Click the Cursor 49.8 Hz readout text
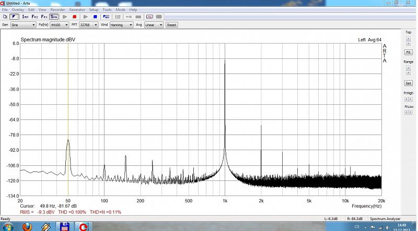 click(48, 206)
